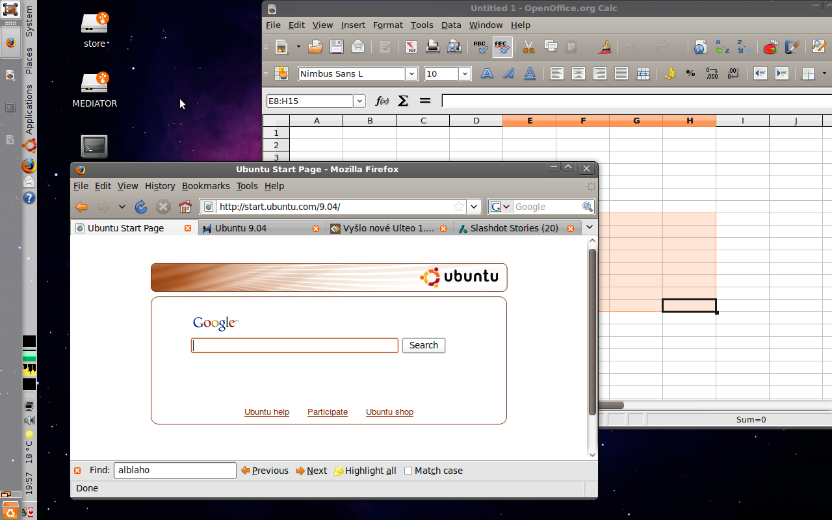
Task: Open Firefox back/forward history dropdown
Action: tap(122, 207)
